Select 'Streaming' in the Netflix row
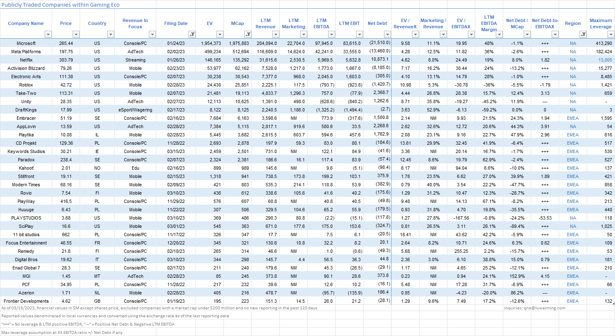Image resolution: width=615 pixels, height=336 pixels. 135,60
